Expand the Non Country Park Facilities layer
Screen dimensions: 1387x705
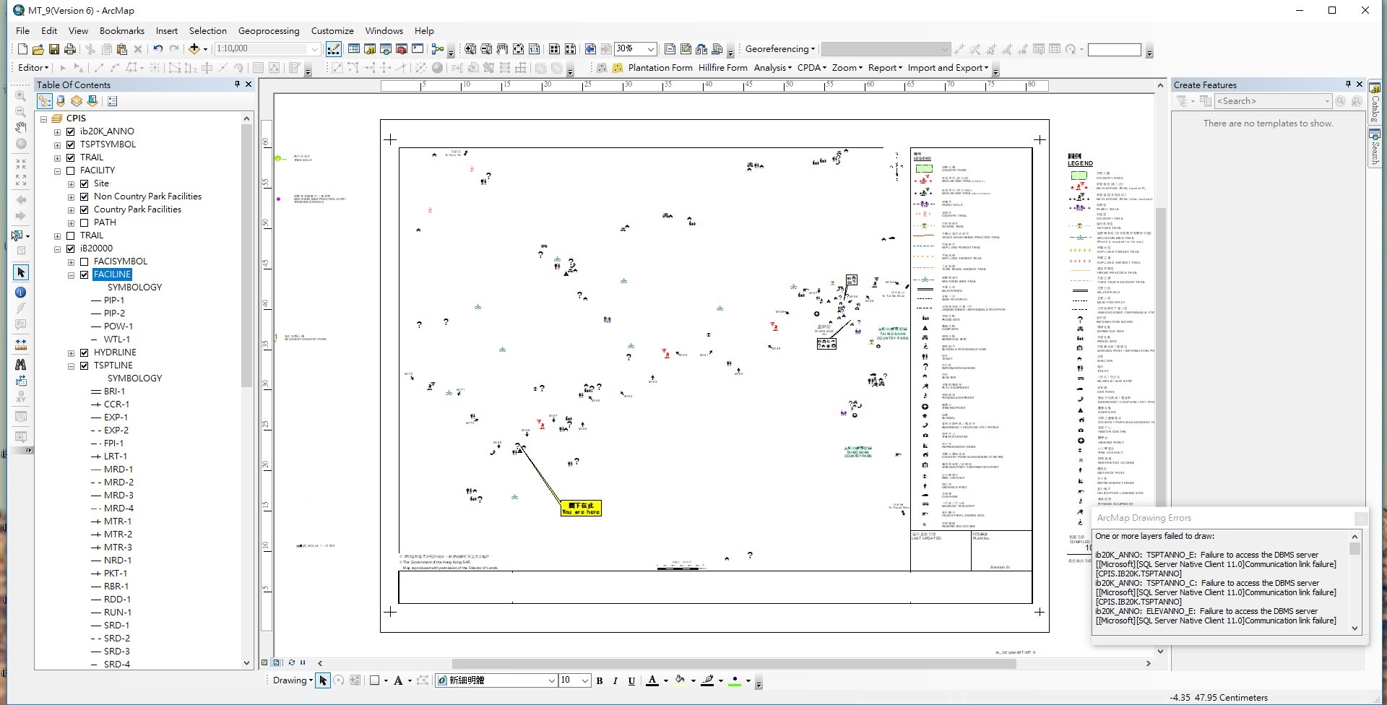(x=72, y=196)
